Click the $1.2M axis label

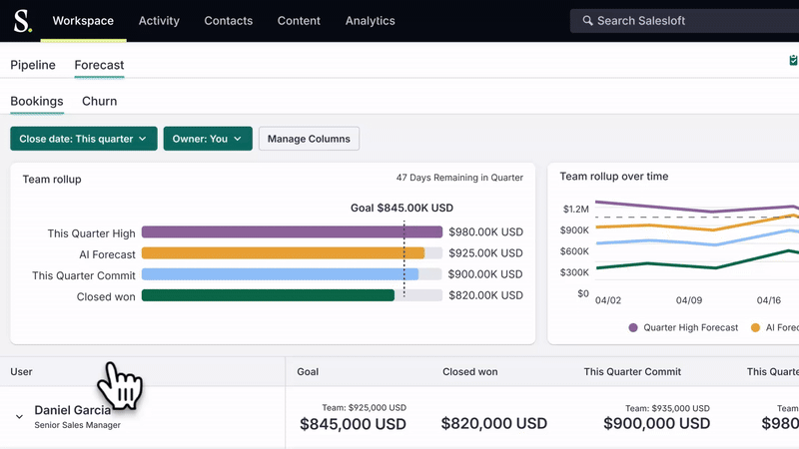coord(576,210)
